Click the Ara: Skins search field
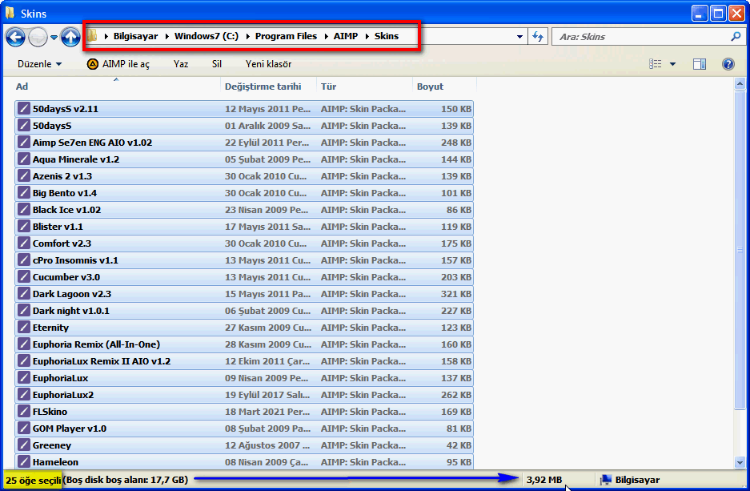750x491 pixels. coord(641,37)
